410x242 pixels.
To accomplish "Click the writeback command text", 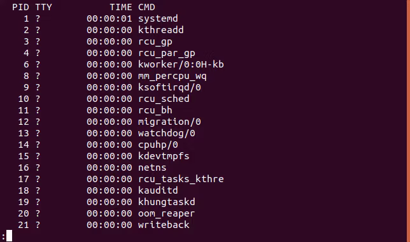I will pos(164,225).
